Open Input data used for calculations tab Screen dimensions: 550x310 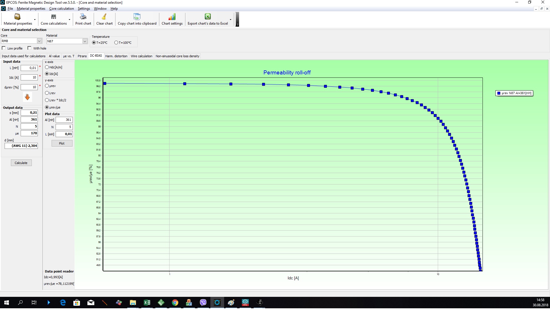[x=24, y=56]
